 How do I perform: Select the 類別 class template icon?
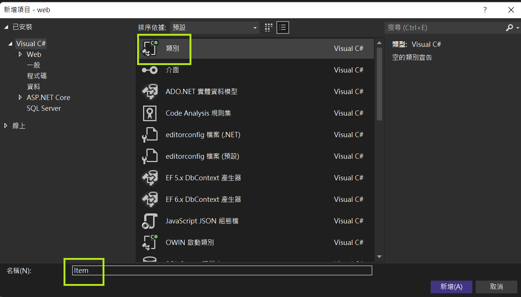[150, 48]
